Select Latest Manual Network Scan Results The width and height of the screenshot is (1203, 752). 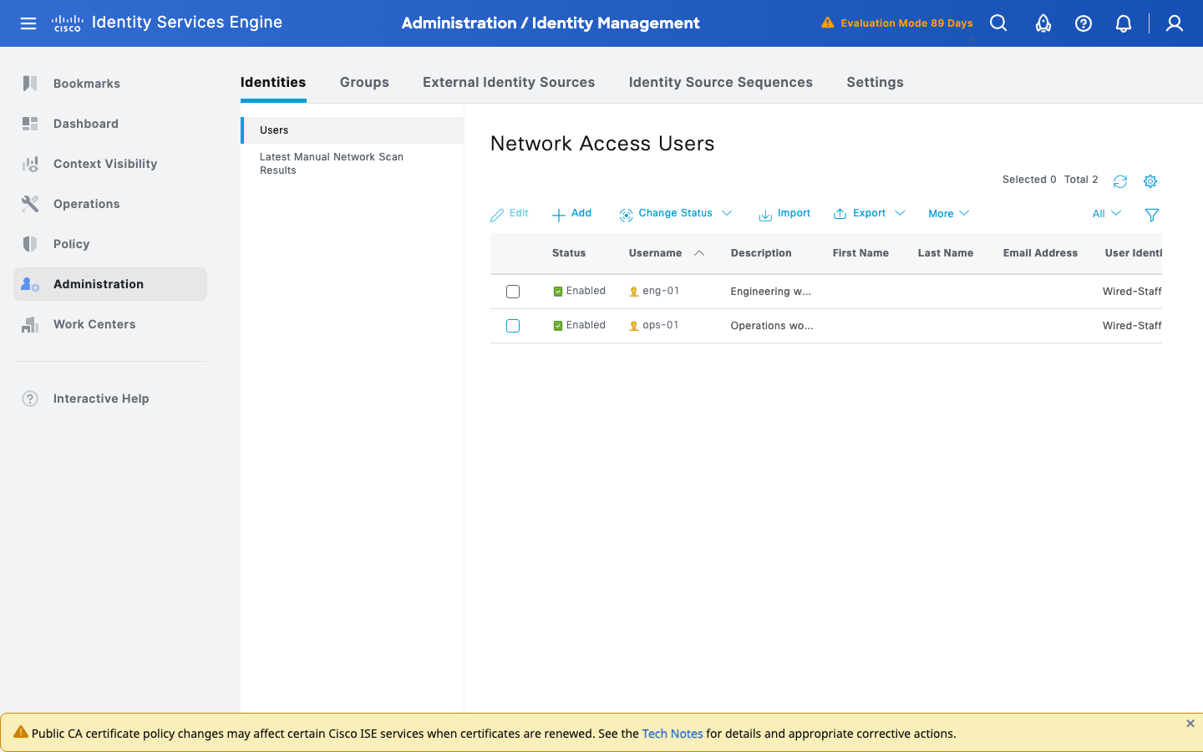332,164
